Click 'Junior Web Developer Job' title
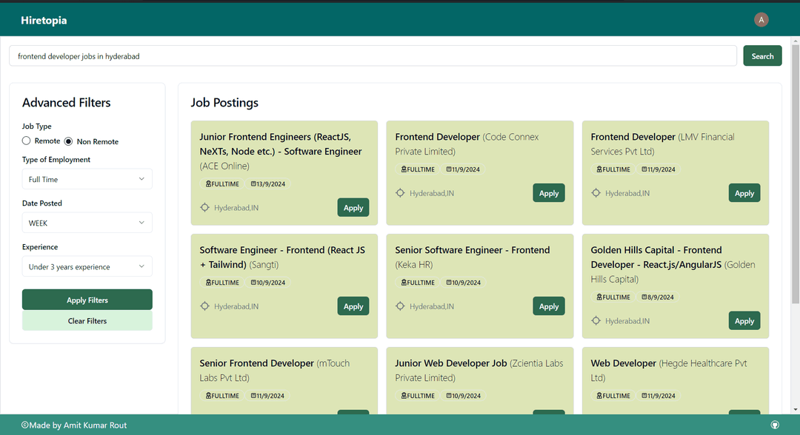 click(451, 363)
